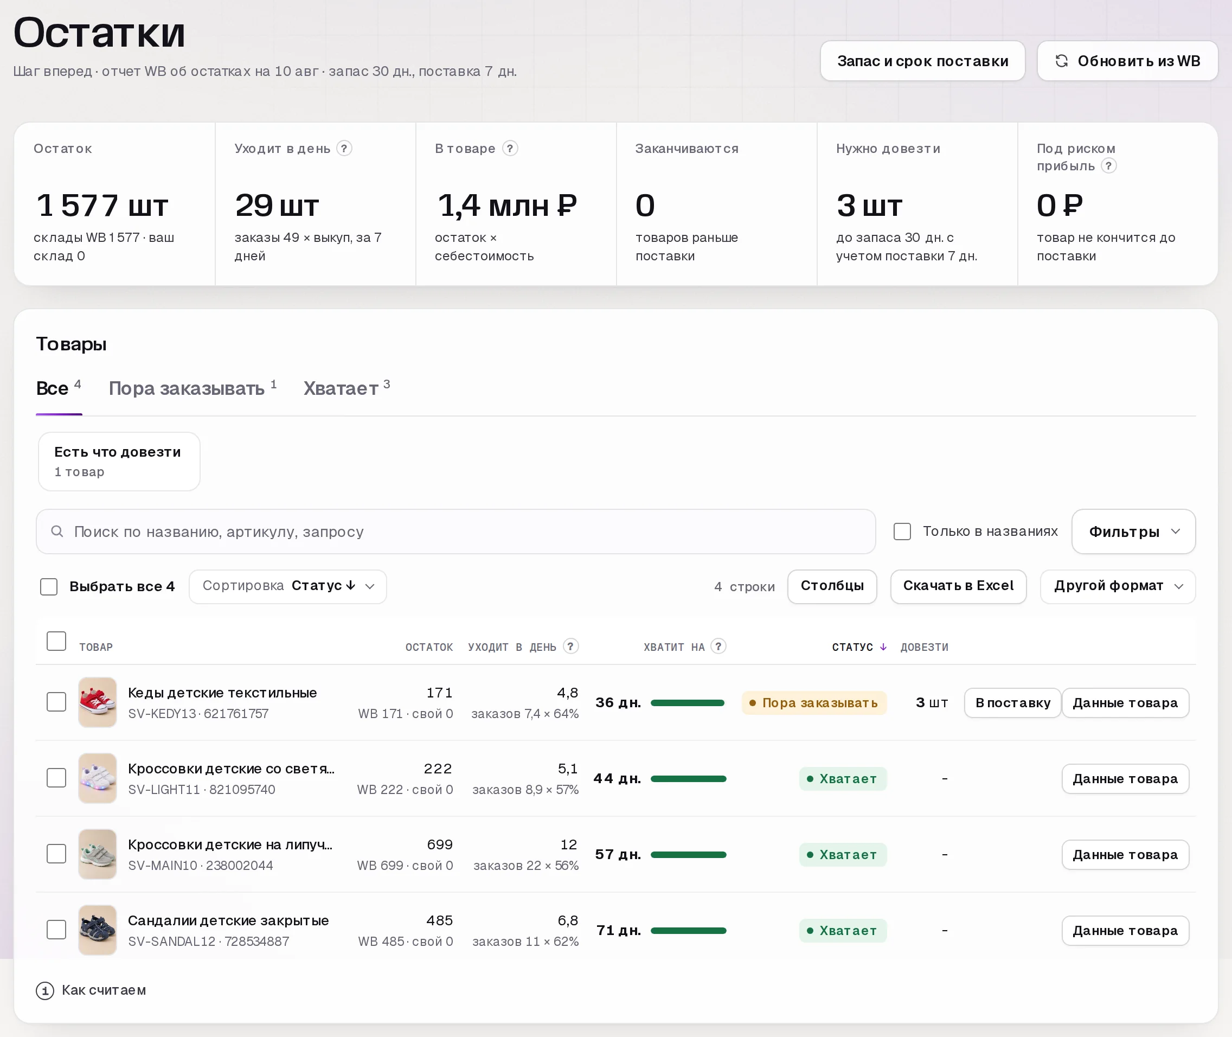1232x1037 pixels.
Task: Open the Кроссовки на липучках thumbnail
Action: 98,854
